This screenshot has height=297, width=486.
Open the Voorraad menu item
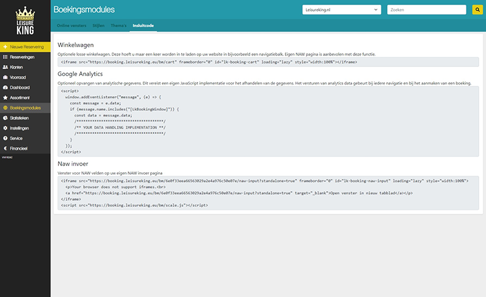point(25,77)
